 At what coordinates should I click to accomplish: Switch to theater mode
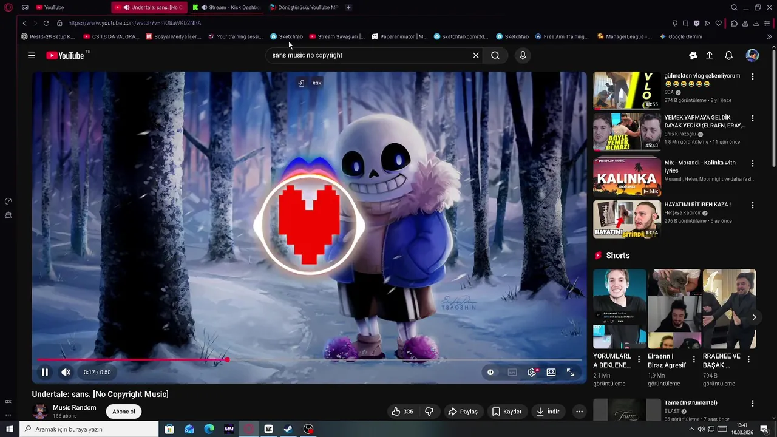point(551,372)
